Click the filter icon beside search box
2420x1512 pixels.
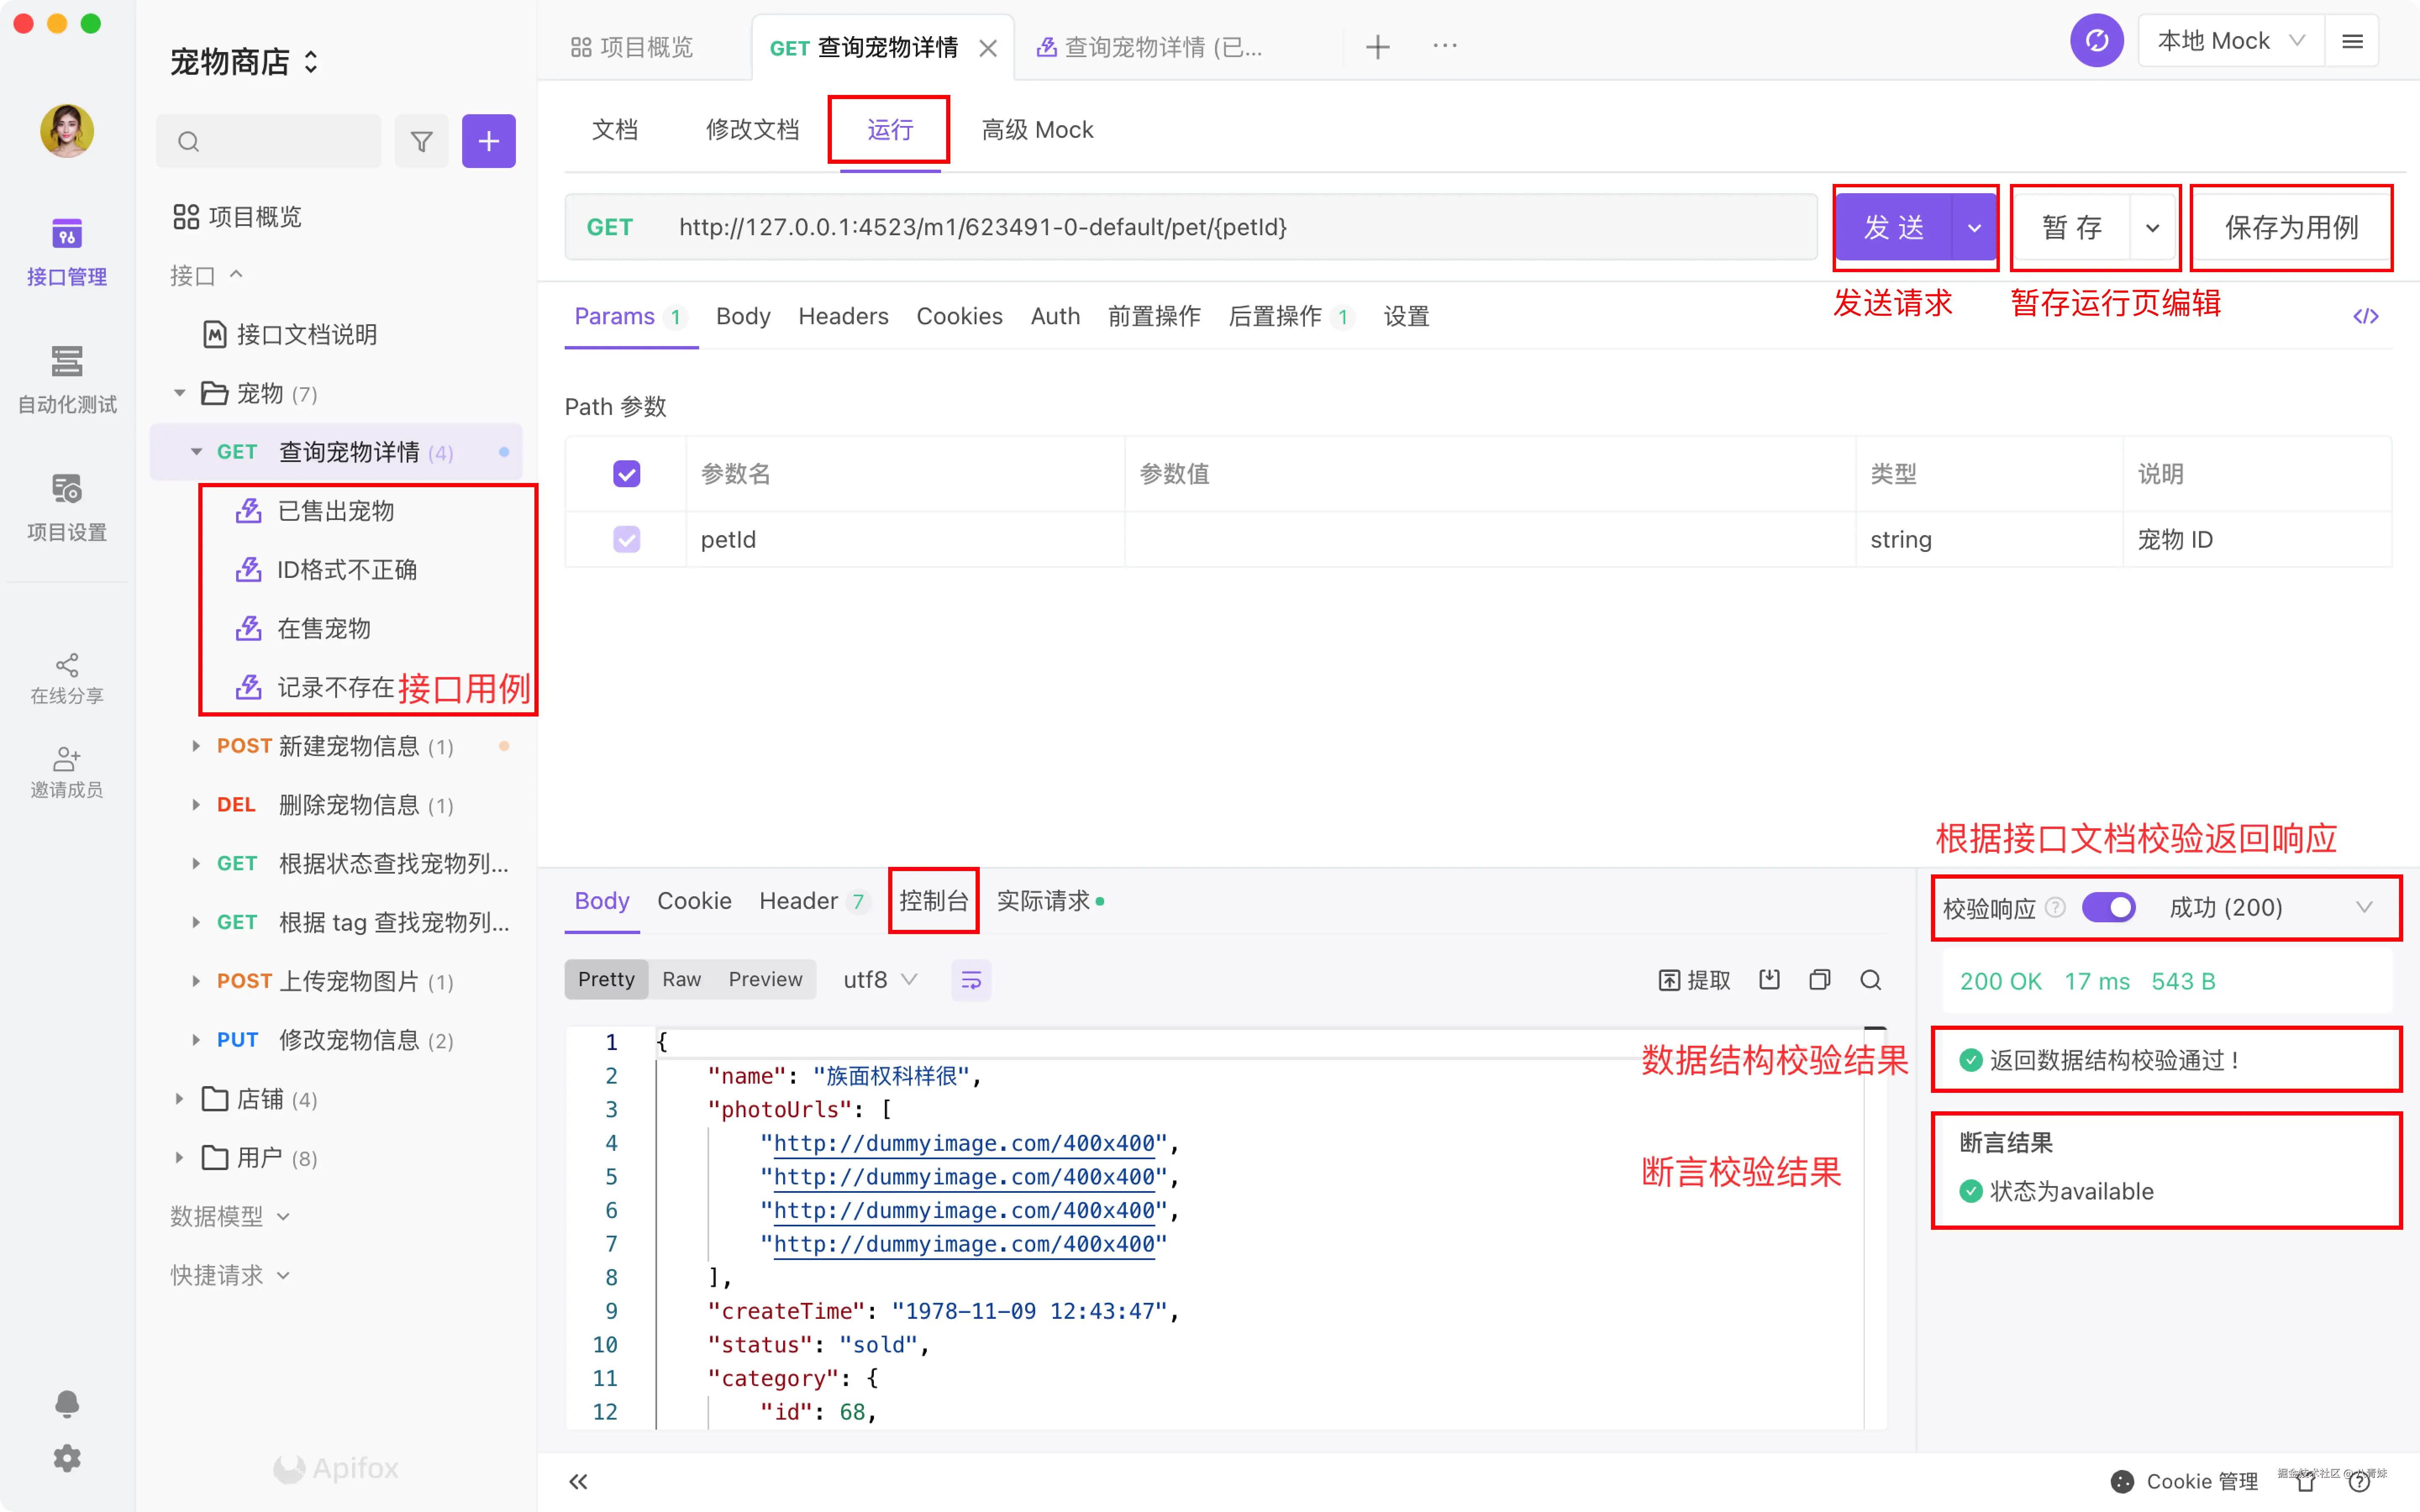tap(421, 142)
